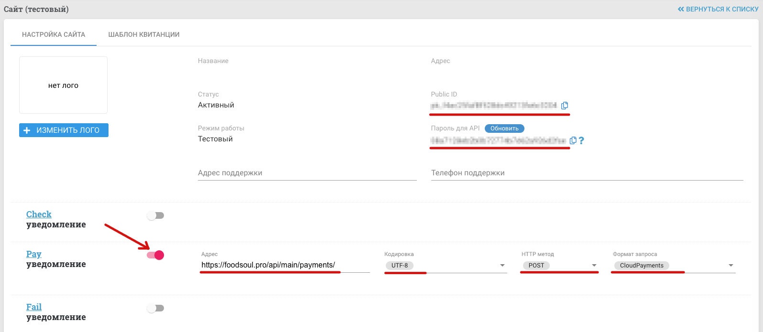Expand the CloudPayments request format dropdown
The height and width of the screenshot is (332, 763).
click(730, 266)
